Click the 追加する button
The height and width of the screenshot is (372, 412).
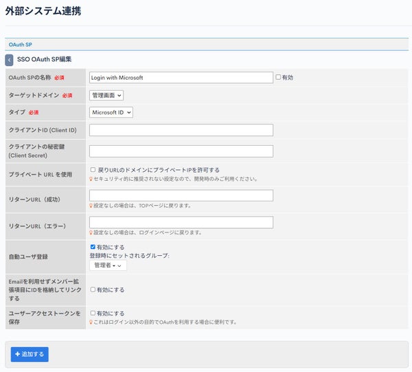(x=30, y=354)
